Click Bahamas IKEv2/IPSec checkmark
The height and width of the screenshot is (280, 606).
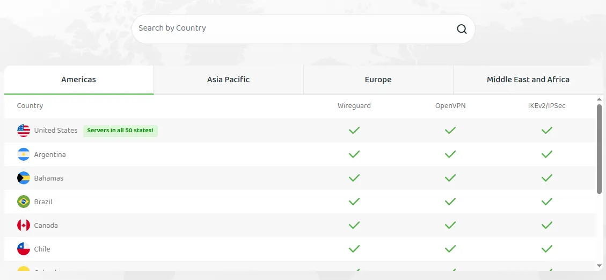tap(546, 178)
